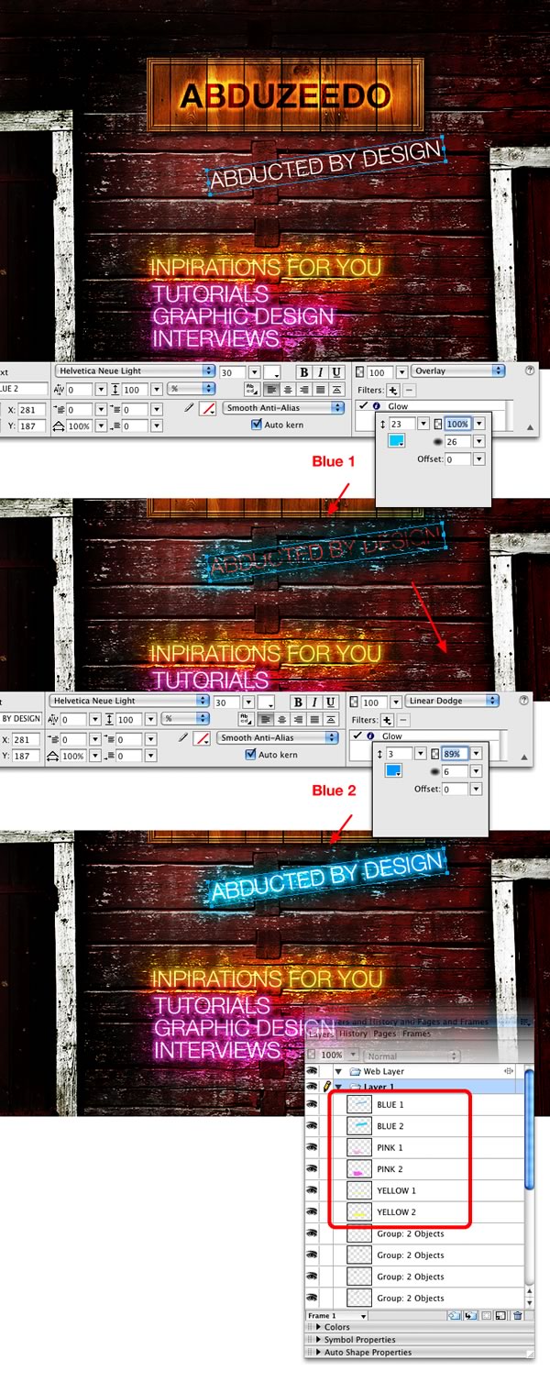Click New Sub Layer icon in Layers panel
The image size is (550, 1382).
click(469, 1316)
